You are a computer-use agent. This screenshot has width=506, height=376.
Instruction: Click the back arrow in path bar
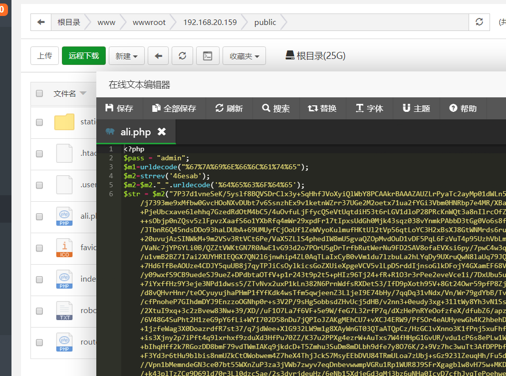pos(41,22)
